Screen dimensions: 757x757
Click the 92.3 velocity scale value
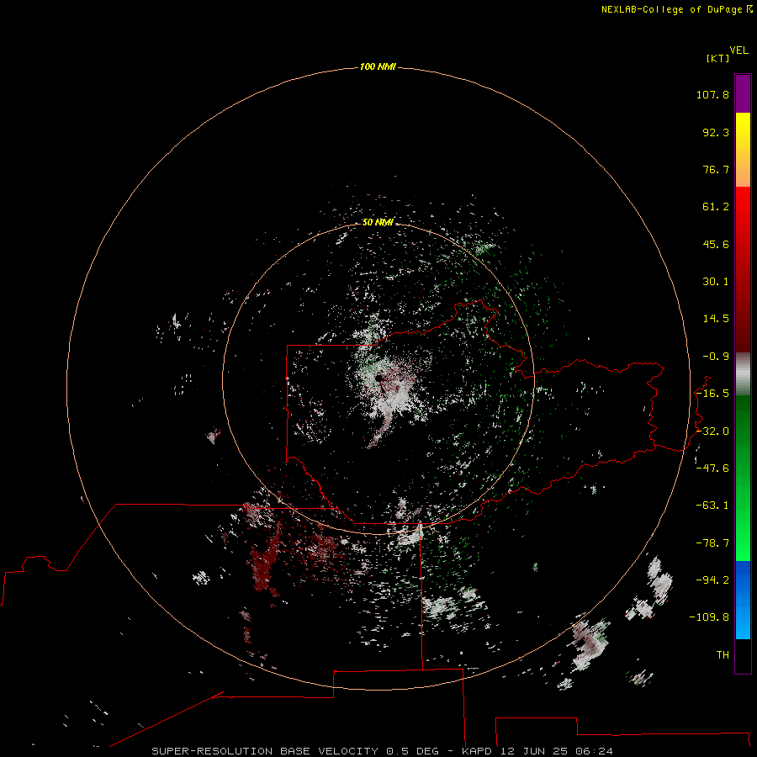coord(716,132)
